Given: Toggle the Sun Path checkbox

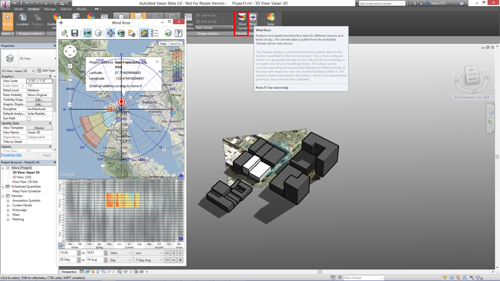Looking at the screenshot, I should click(29, 118).
